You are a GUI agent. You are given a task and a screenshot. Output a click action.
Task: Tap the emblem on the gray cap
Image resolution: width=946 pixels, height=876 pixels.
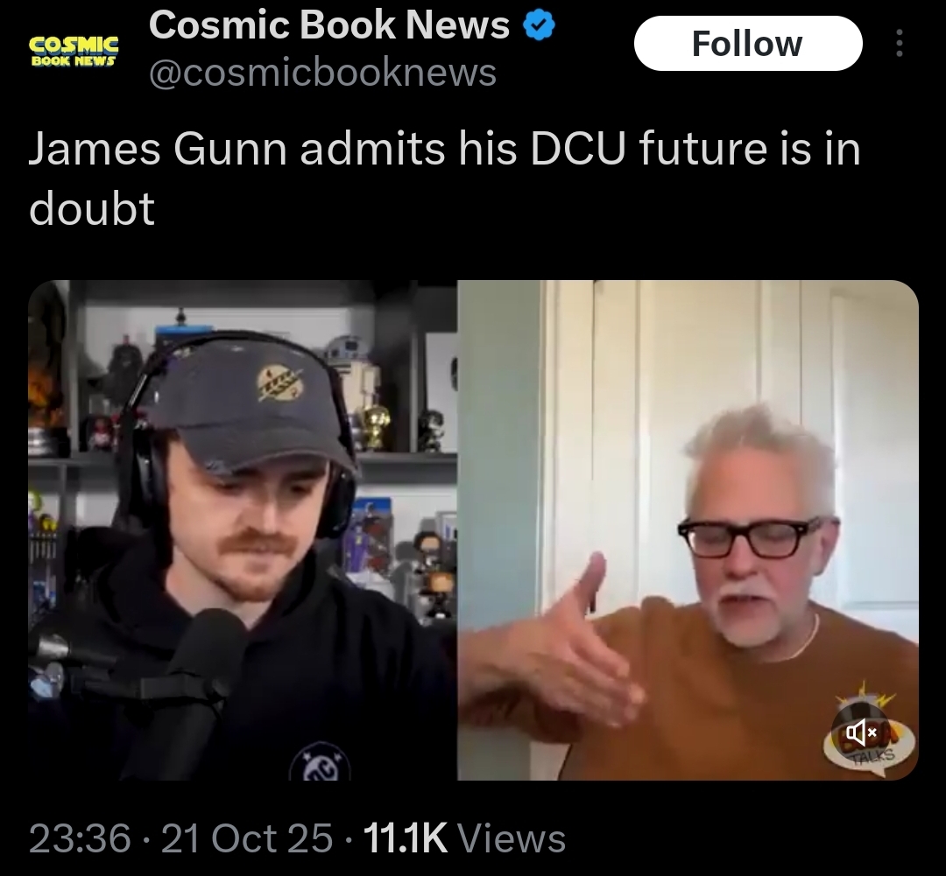click(280, 385)
